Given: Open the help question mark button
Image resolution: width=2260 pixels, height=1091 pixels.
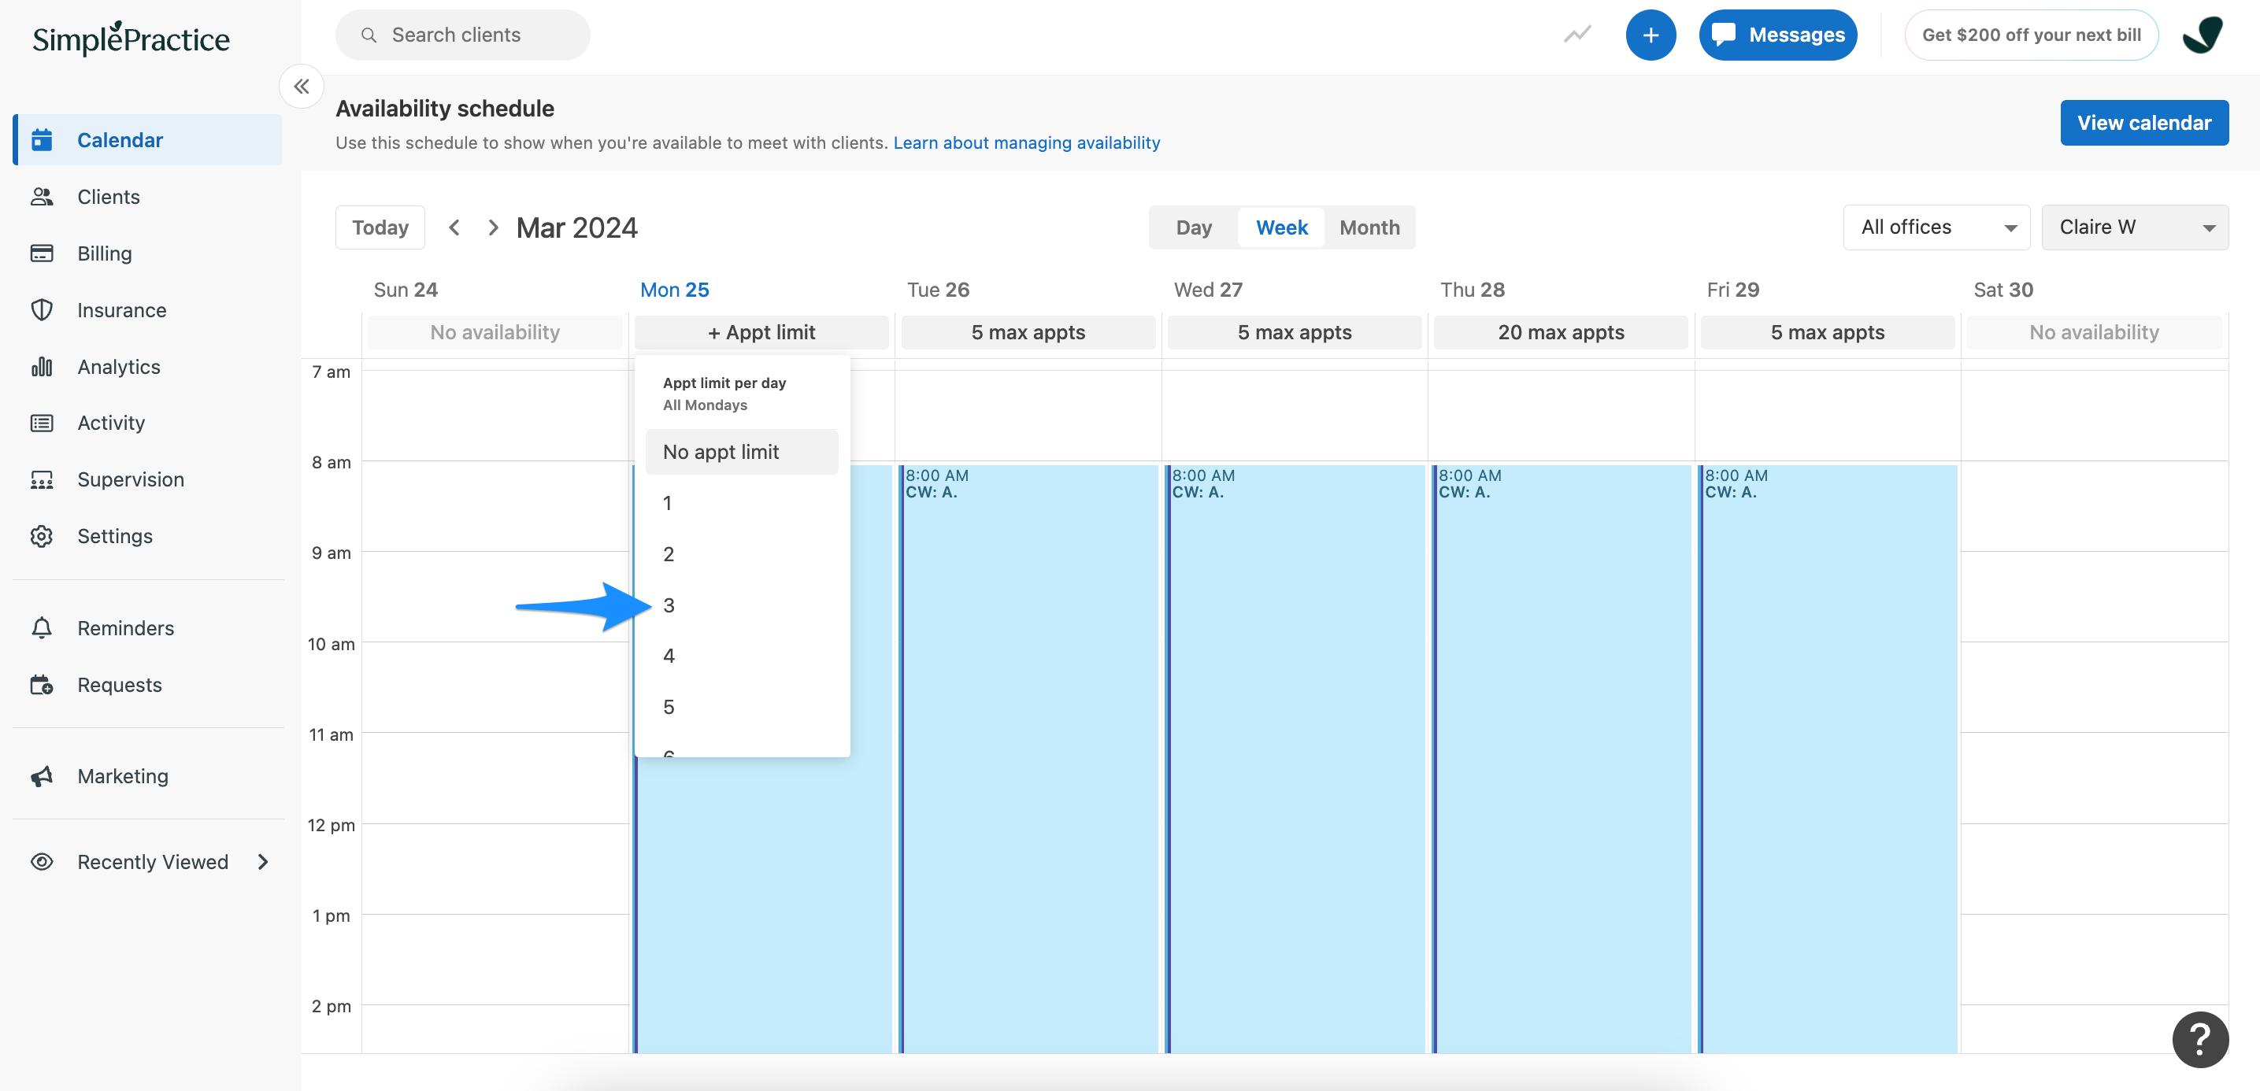Looking at the screenshot, I should coord(2200,1039).
